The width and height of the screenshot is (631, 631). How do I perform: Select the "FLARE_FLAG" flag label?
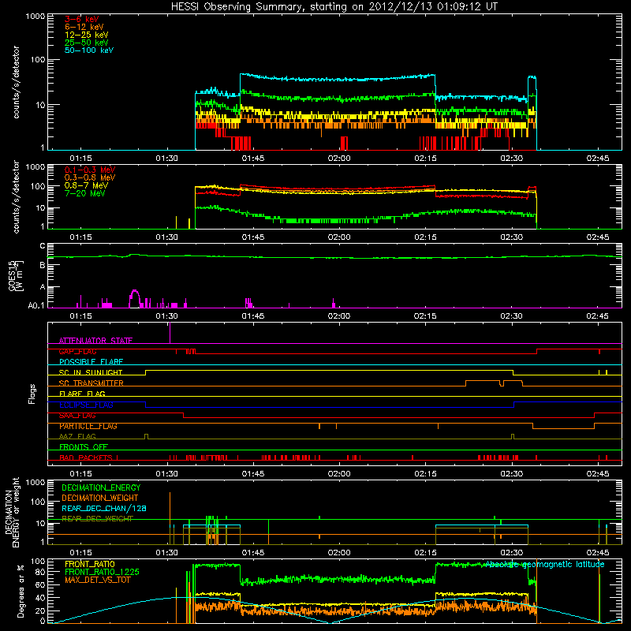tap(82, 394)
